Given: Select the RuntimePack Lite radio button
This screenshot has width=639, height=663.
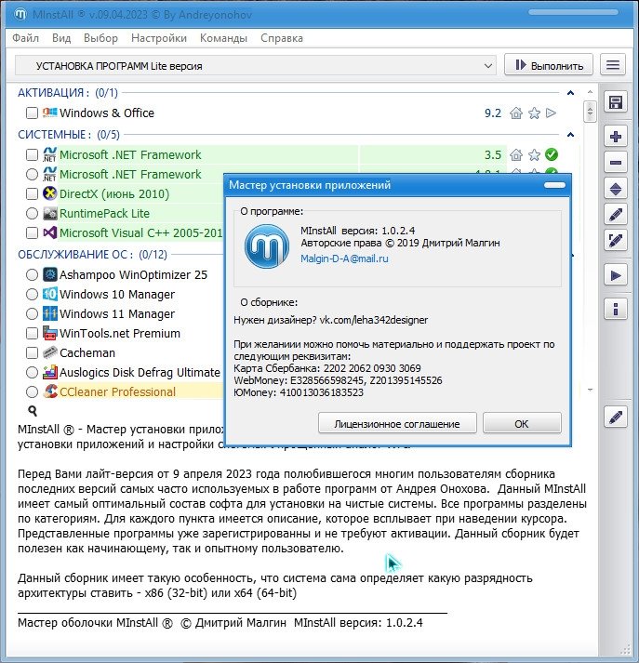Looking at the screenshot, I should pyautogui.click(x=32, y=213).
